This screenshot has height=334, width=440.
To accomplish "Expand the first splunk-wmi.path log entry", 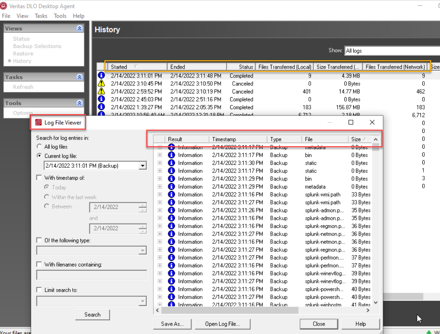I will pyautogui.click(x=159, y=194).
